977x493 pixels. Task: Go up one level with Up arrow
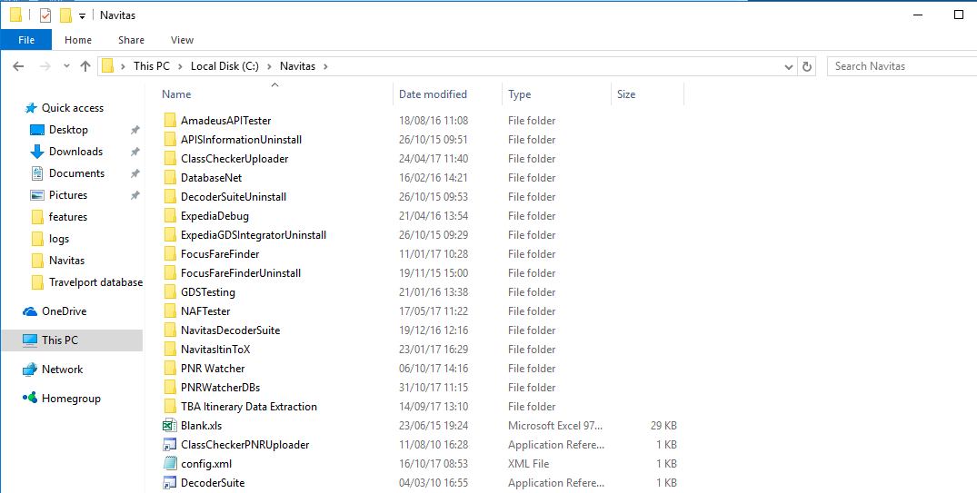coord(85,66)
